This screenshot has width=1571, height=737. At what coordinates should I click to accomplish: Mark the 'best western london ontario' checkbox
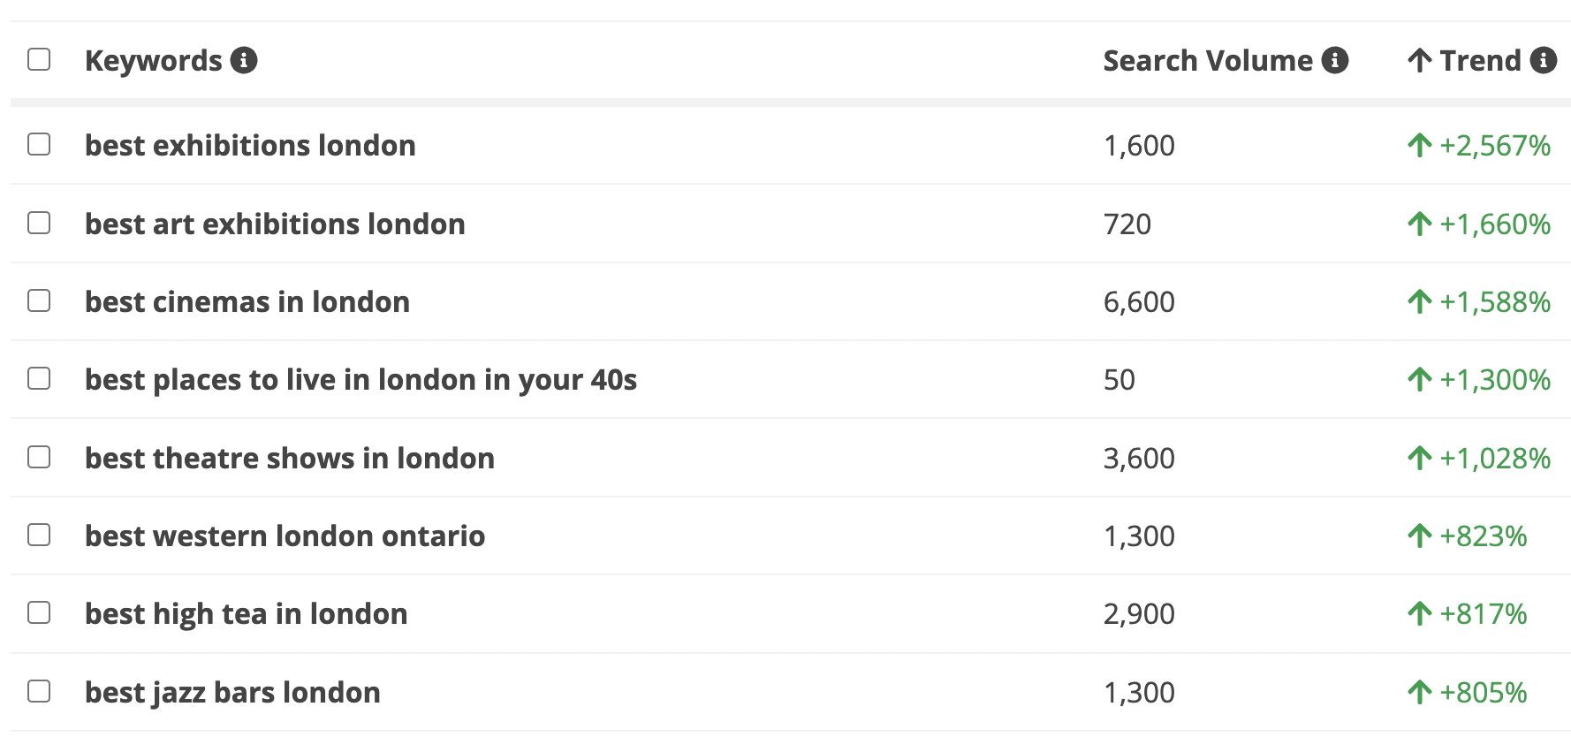click(39, 535)
